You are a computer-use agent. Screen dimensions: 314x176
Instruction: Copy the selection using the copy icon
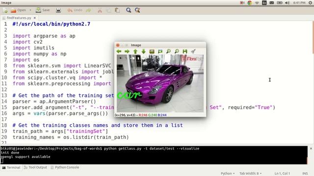(108, 10)
